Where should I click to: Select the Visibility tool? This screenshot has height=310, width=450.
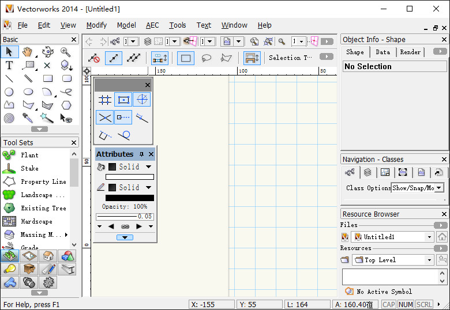pyautogui.click(x=66, y=118)
